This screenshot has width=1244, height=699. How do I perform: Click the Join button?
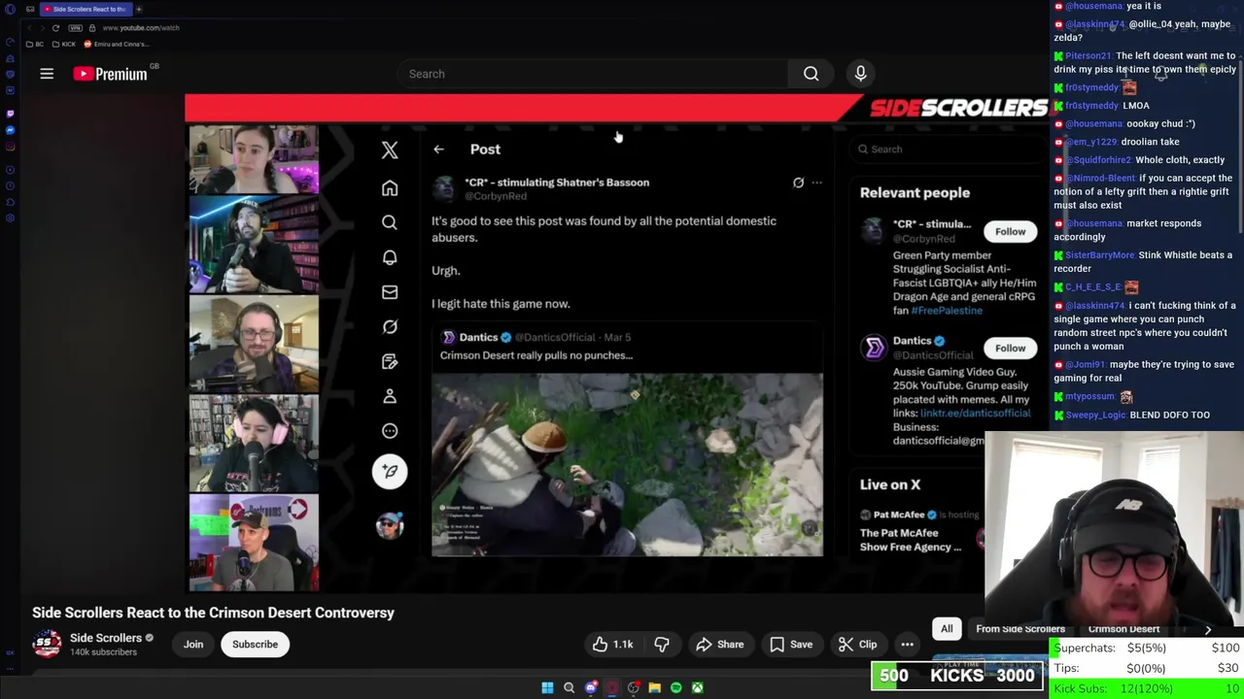(193, 645)
